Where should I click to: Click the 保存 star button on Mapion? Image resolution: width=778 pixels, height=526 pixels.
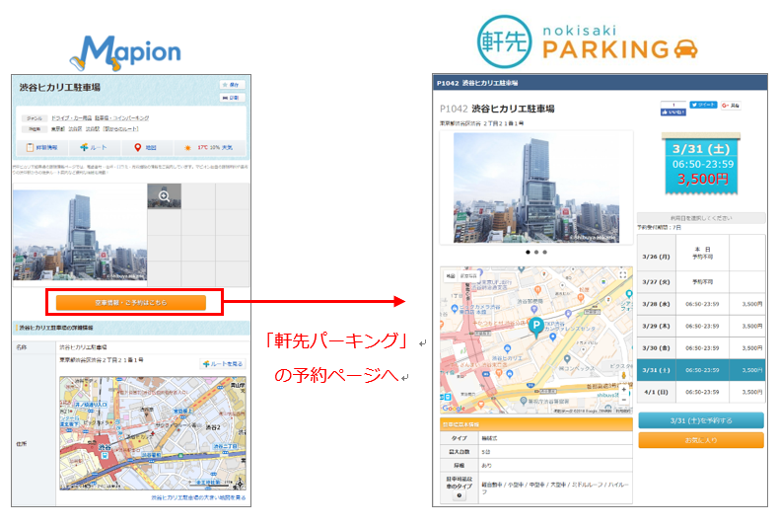point(231,85)
